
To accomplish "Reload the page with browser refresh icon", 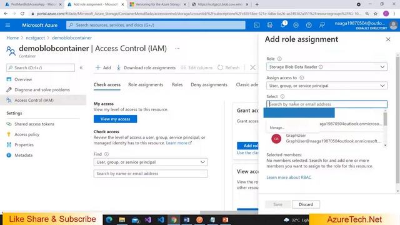I will pyautogui.click(x=22, y=14).
